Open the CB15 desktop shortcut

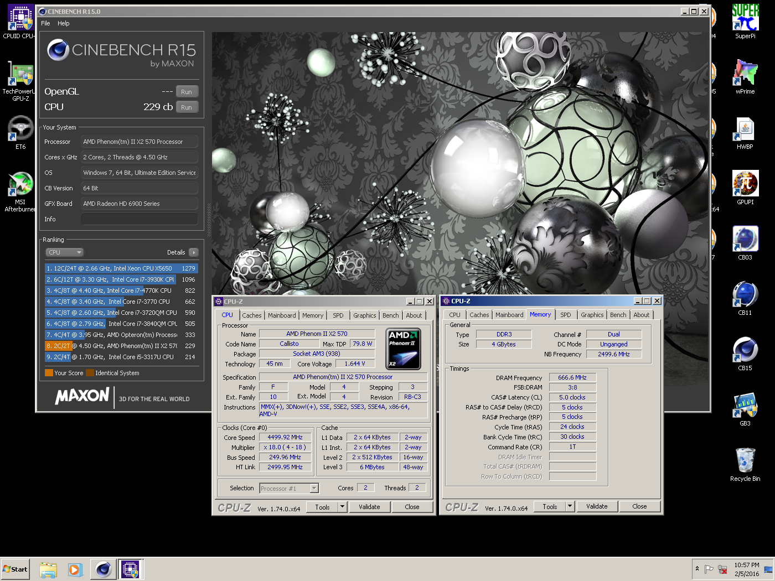point(745,354)
